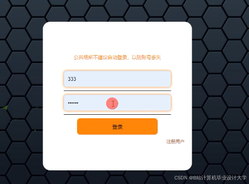249x184 pixels.
Task: Click the empty right end of the password field
Action: 157,103
